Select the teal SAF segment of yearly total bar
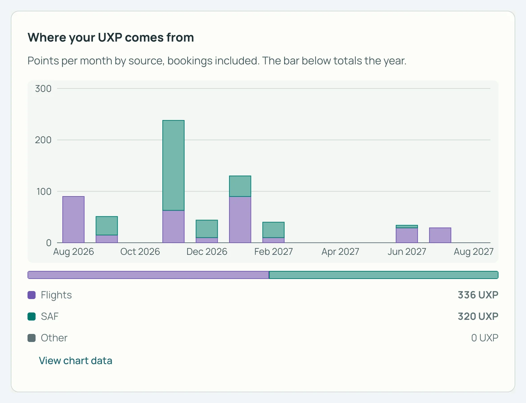526x403 pixels. [x=384, y=275]
